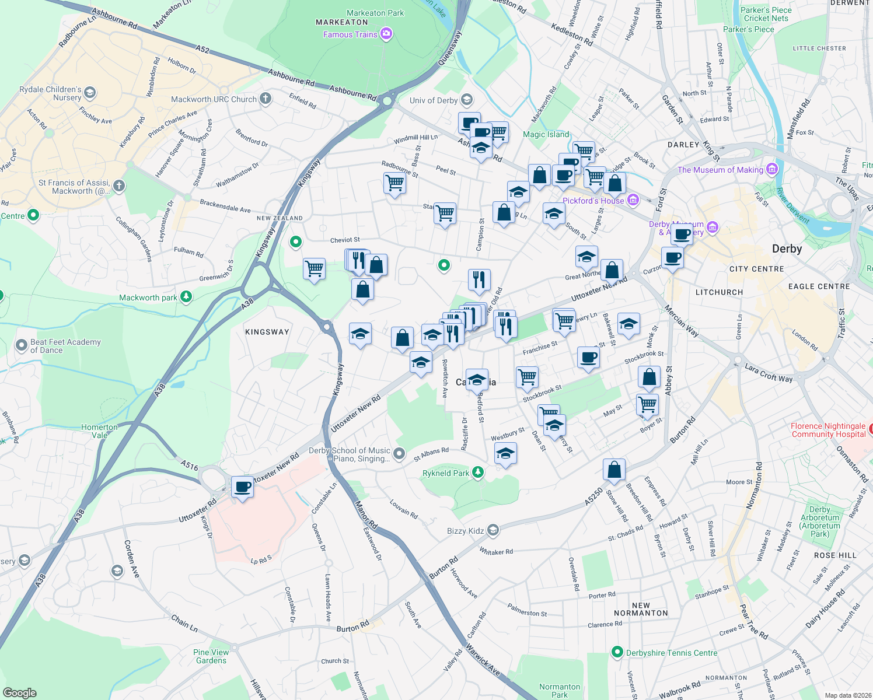
Task: Click the park tree icon at Mackworth park
Action: (x=185, y=296)
